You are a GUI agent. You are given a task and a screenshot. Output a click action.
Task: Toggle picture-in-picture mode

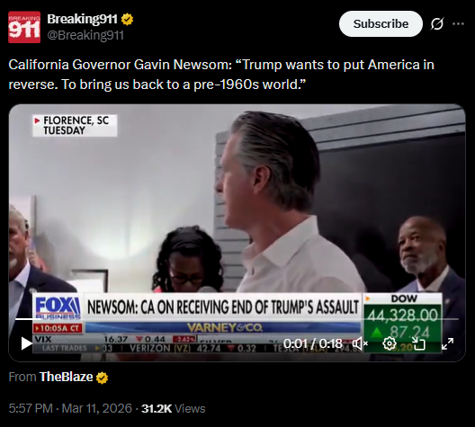(418, 343)
